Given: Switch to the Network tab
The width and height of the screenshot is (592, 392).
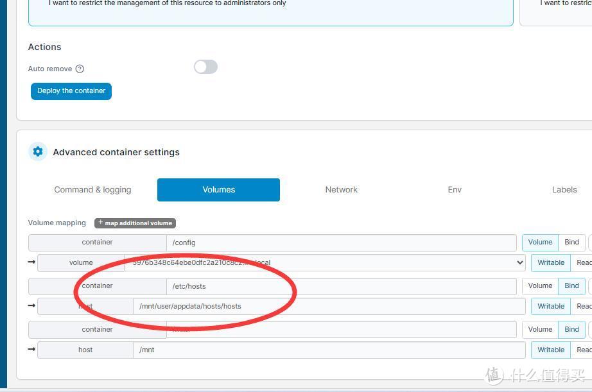Looking at the screenshot, I should 341,189.
